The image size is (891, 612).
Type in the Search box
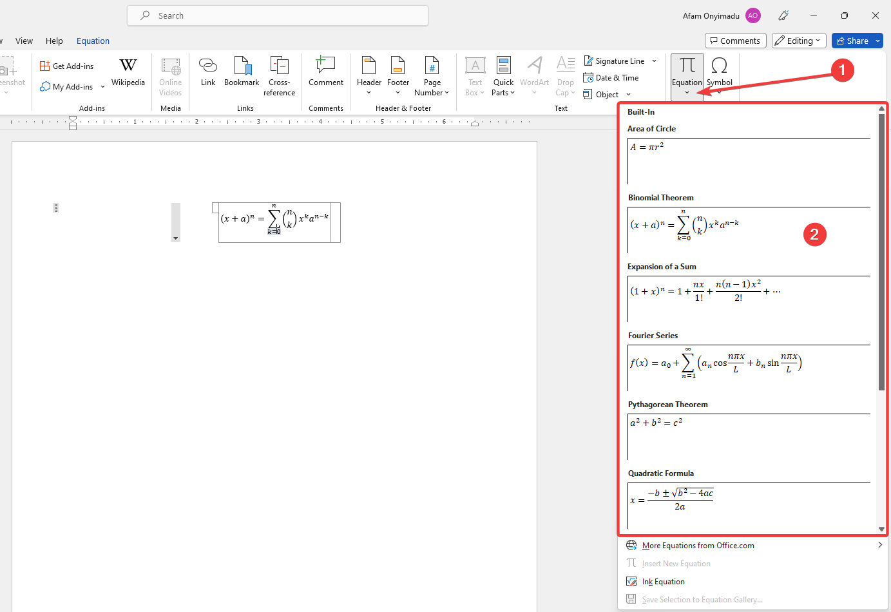point(283,15)
